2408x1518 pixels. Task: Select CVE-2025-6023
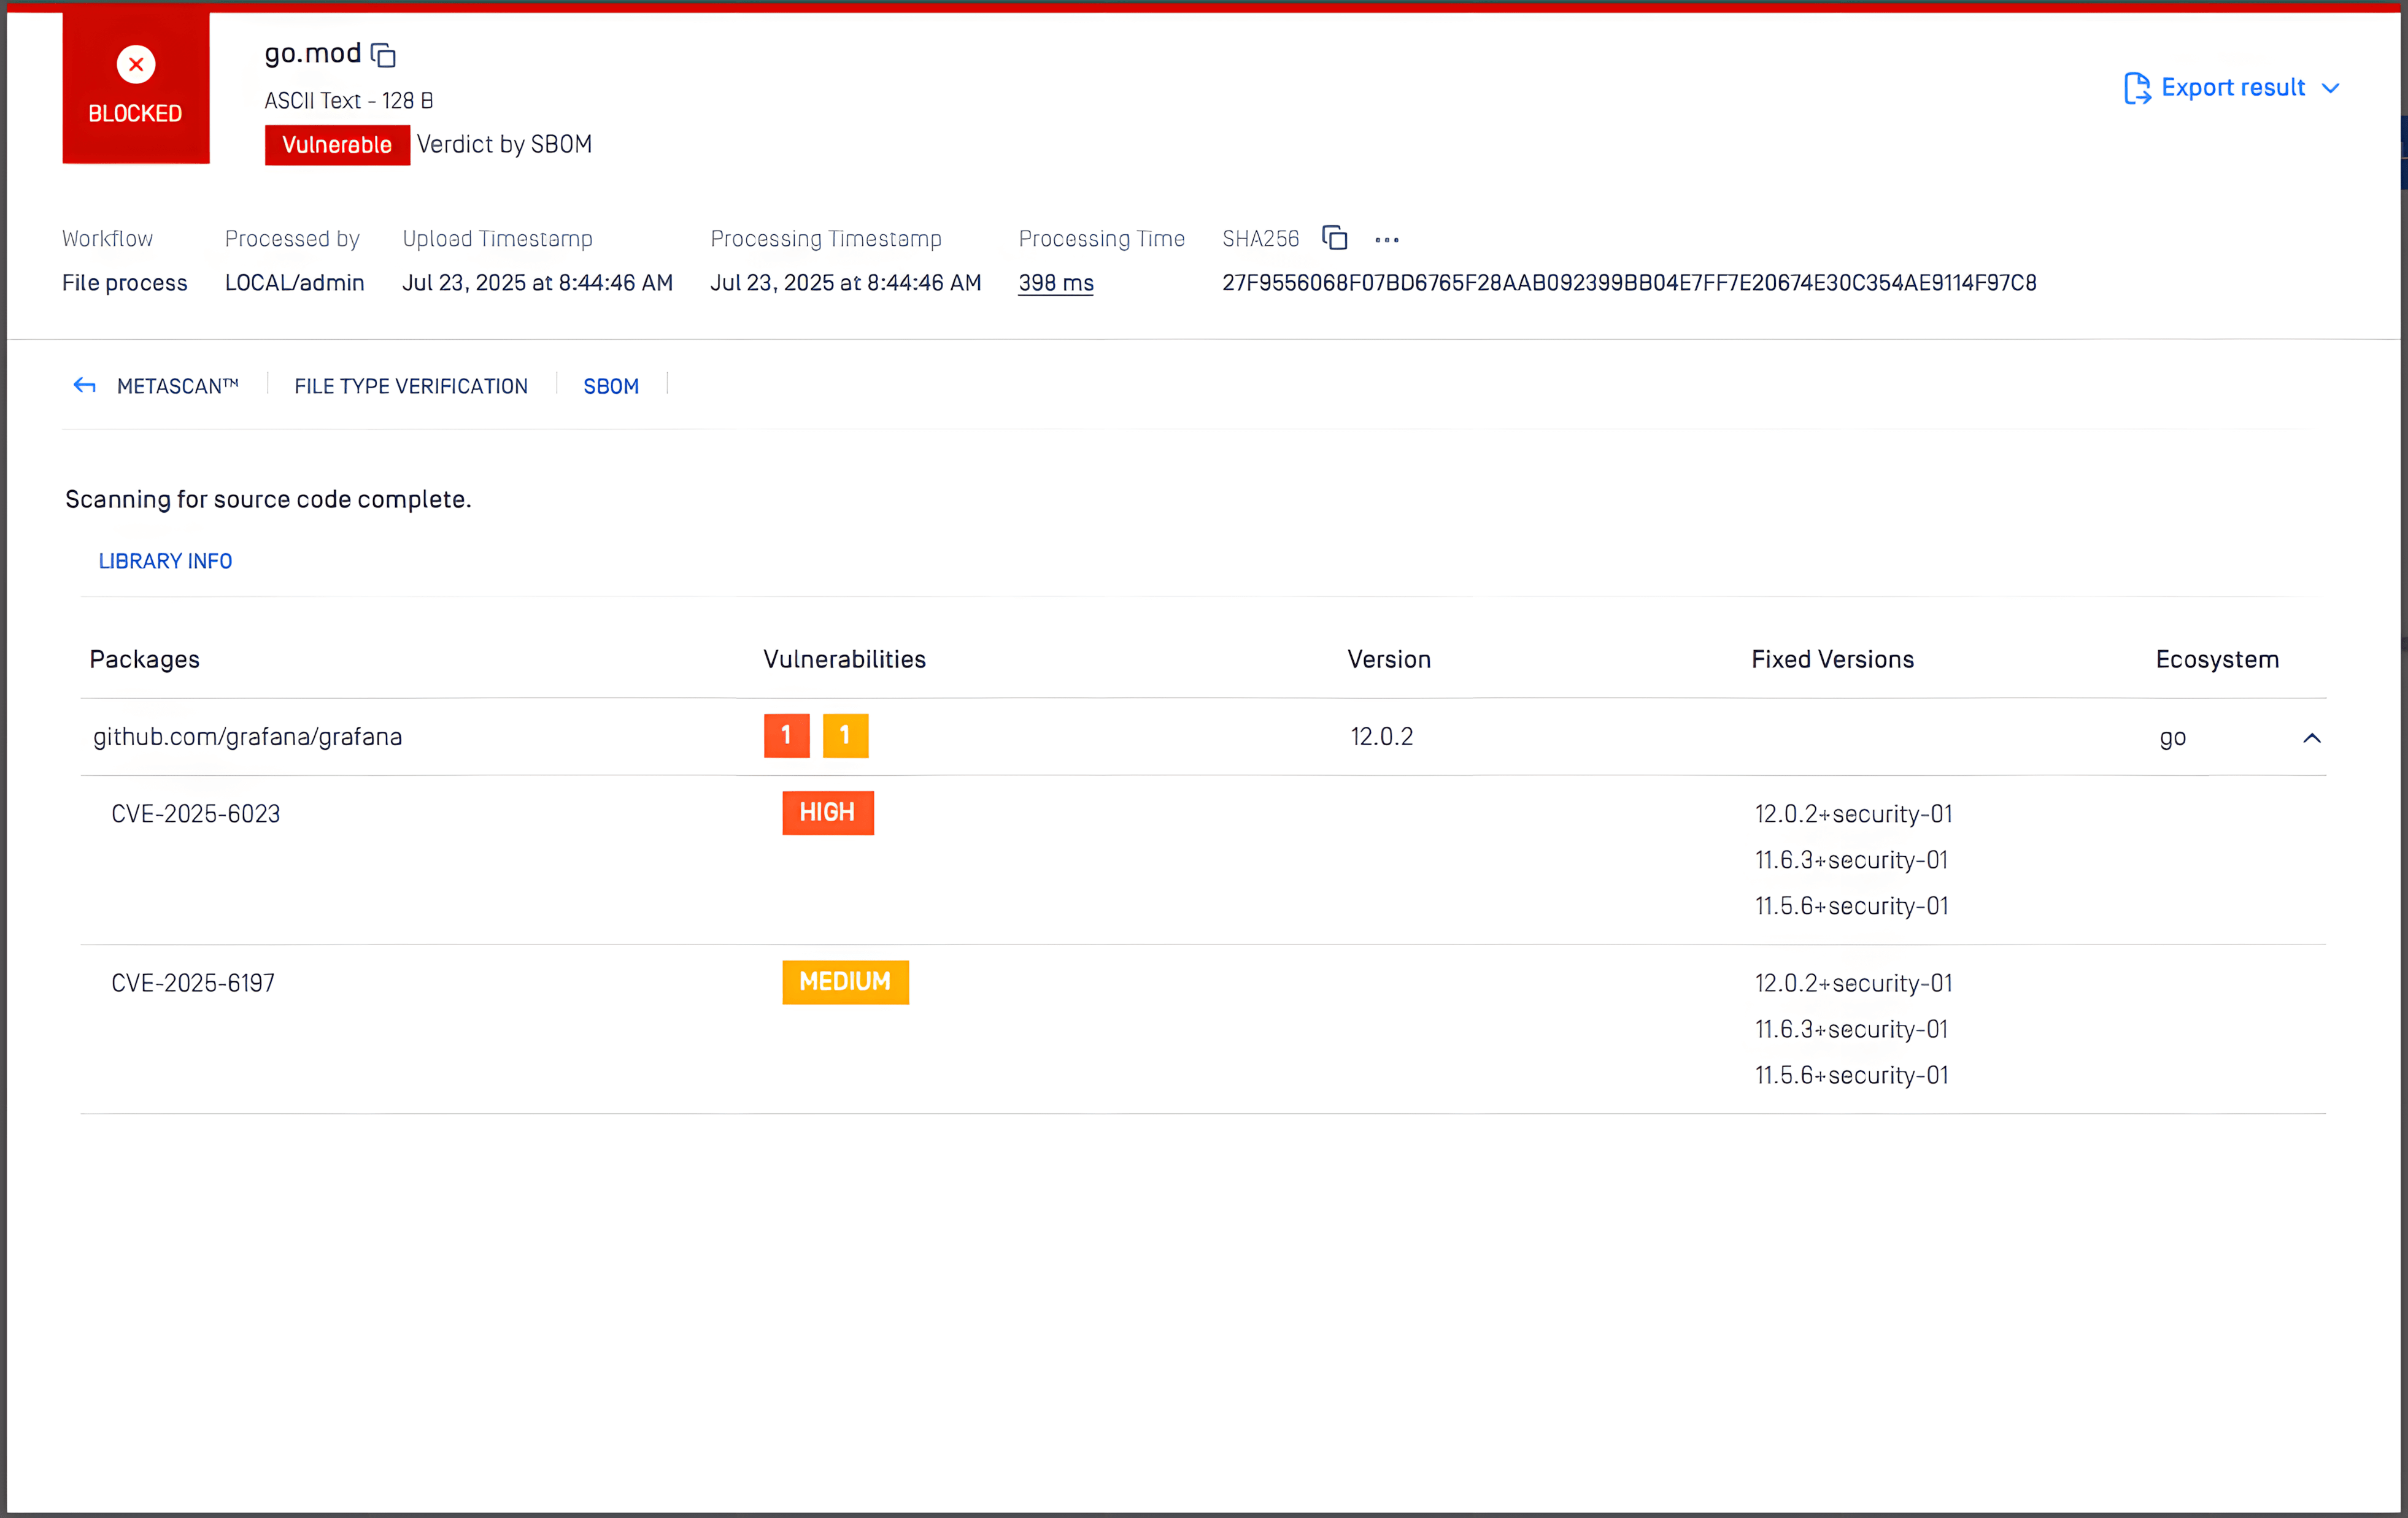pos(196,813)
